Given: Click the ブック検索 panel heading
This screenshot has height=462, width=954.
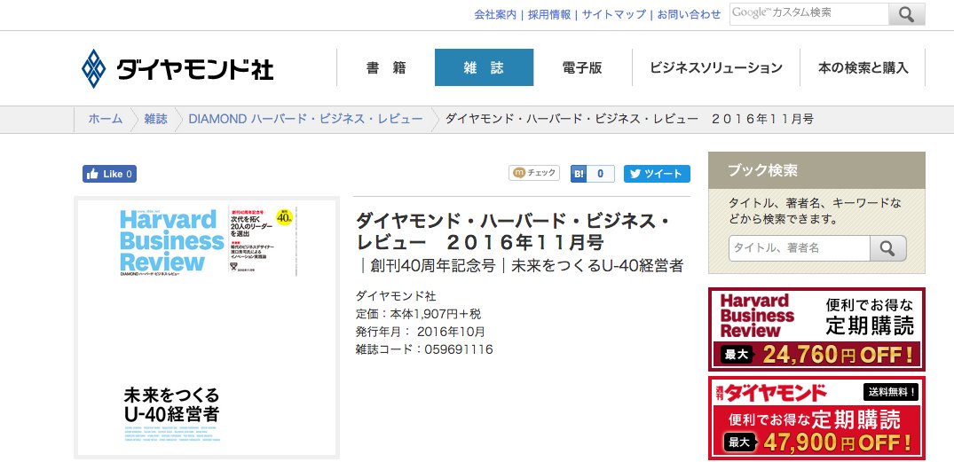Looking at the screenshot, I should pos(816,170).
